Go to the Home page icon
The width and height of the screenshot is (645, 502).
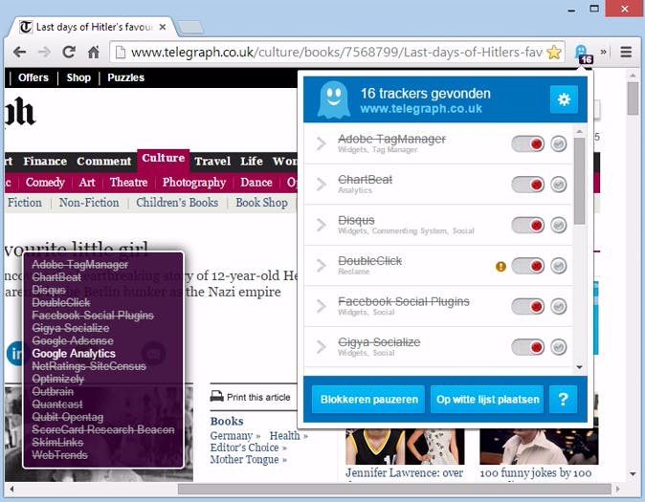[94, 52]
